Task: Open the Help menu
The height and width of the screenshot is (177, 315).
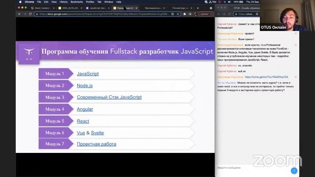Action: pos(119,2)
